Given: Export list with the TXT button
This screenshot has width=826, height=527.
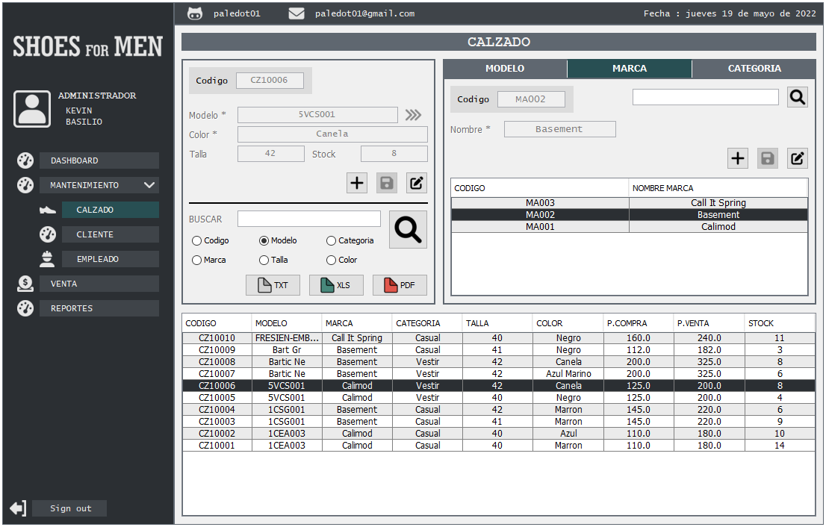Looking at the screenshot, I should coord(273,285).
